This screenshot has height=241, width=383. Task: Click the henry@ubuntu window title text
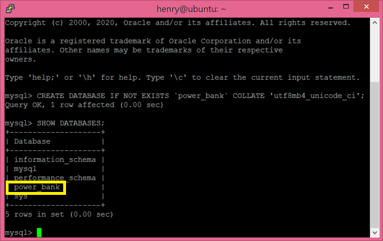pyautogui.click(x=191, y=9)
